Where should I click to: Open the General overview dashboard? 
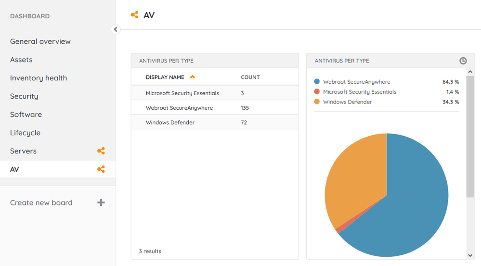[x=40, y=41]
